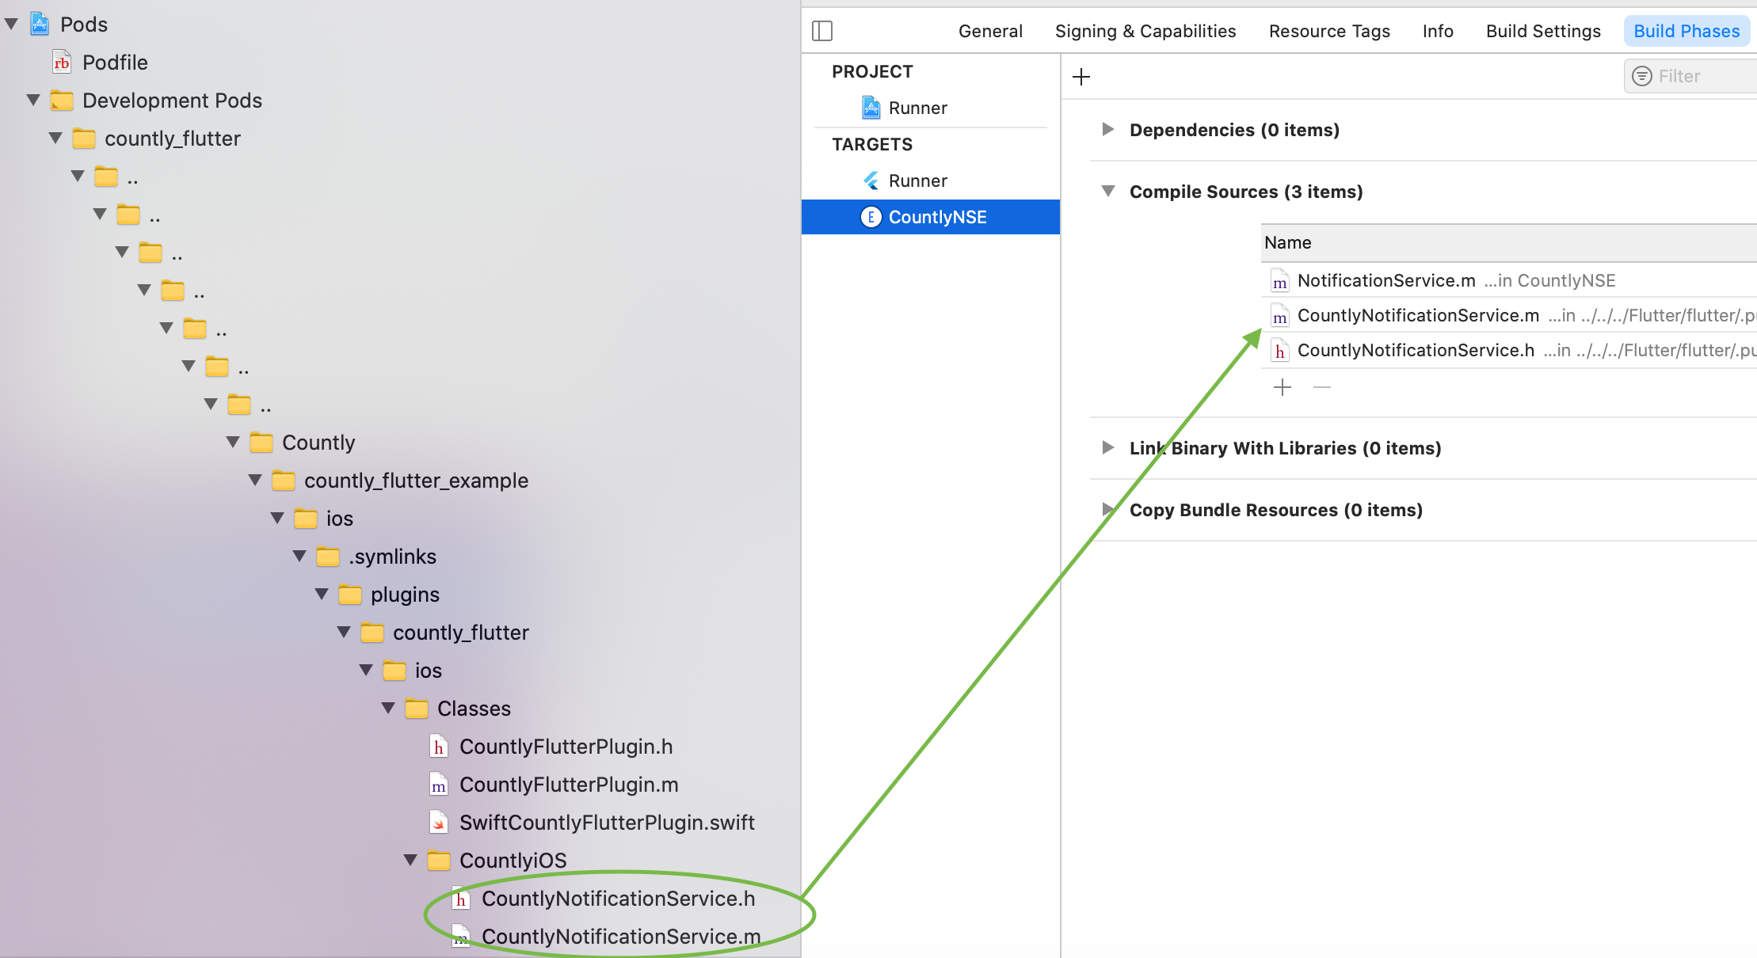Click CountlyNotificationService.m icon in Compile Sources
1757x958 pixels.
pos(1280,315)
